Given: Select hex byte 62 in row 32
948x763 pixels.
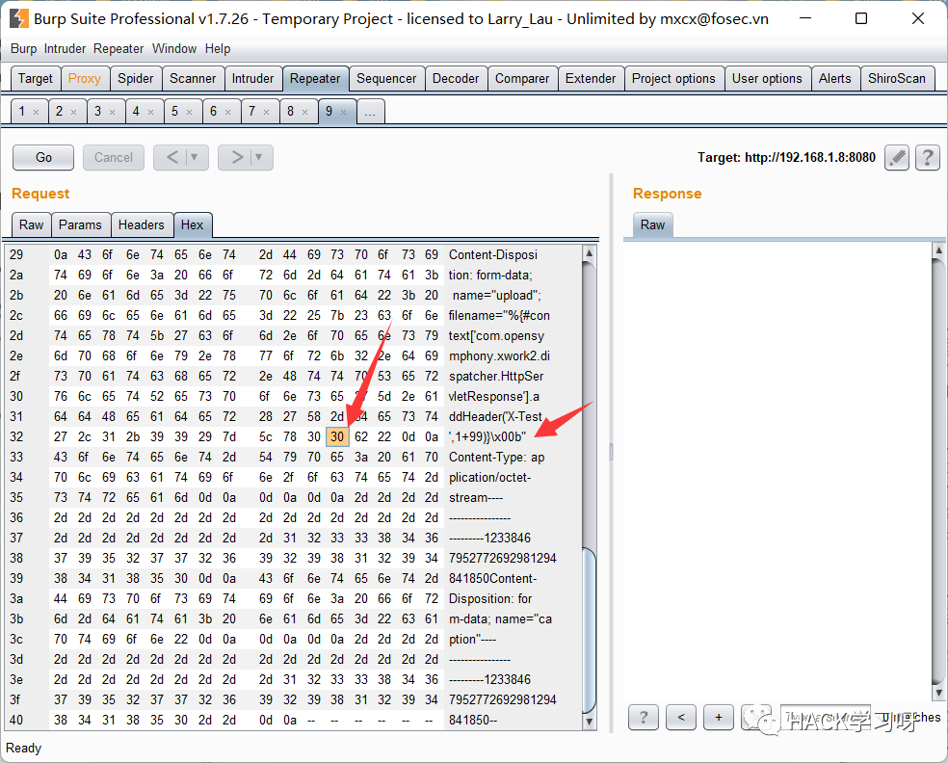Looking at the screenshot, I should pos(361,437).
